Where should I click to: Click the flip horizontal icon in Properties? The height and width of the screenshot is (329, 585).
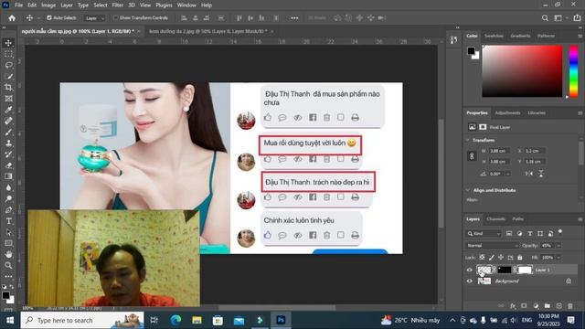(529, 174)
